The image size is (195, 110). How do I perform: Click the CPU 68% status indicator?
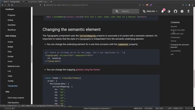point(148,108)
